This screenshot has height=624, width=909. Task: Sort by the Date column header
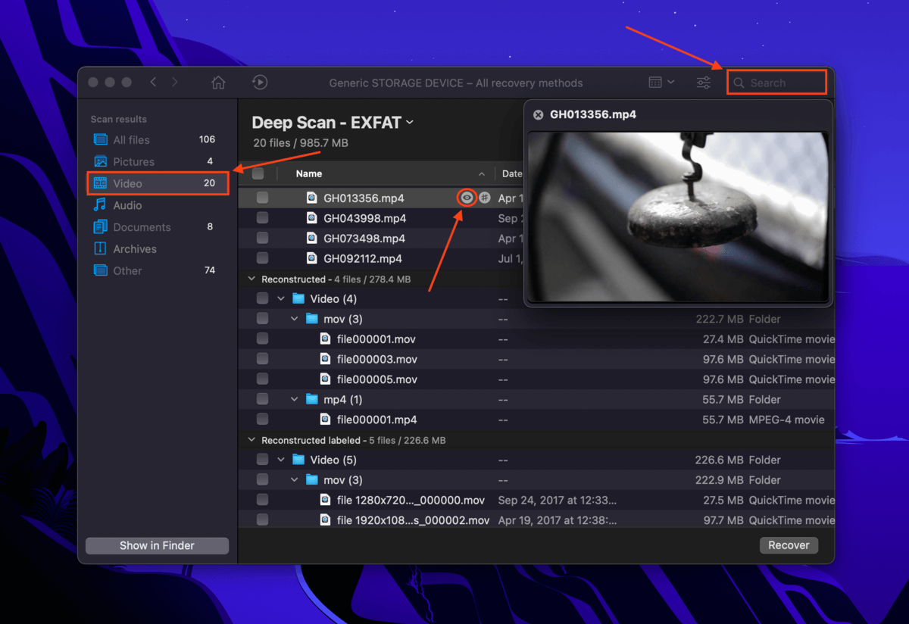(x=511, y=173)
